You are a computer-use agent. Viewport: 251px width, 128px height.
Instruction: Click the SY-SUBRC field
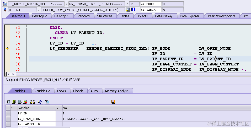click(151, 4)
